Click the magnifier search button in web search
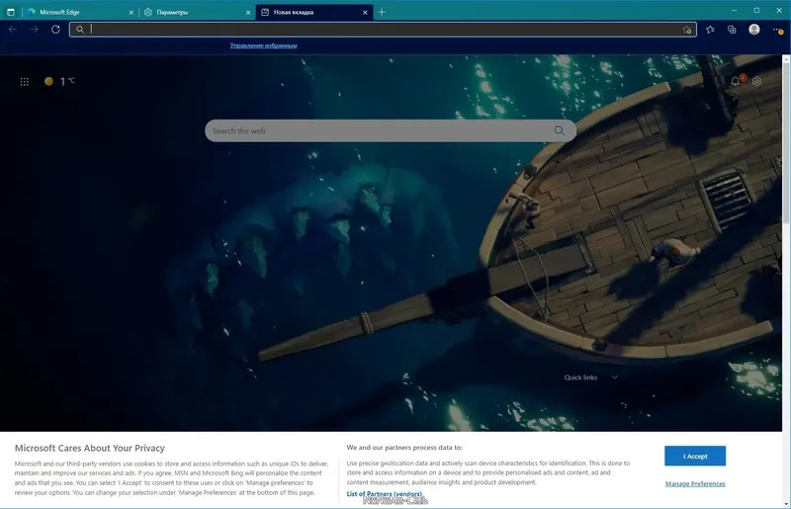The width and height of the screenshot is (791, 509). pyautogui.click(x=560, y=130)
